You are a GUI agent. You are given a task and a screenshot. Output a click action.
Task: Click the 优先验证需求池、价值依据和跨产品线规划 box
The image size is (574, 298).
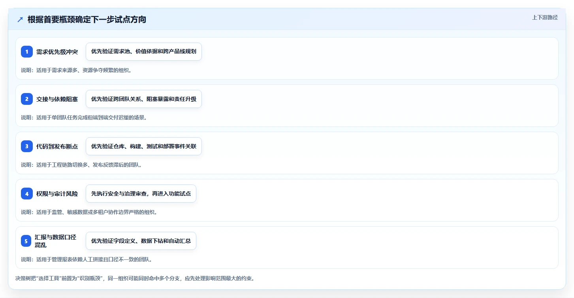(x=144, y=52)
